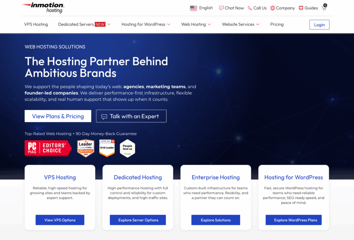
Task: Open the Pricing menu item
Action: click(277, 25)
